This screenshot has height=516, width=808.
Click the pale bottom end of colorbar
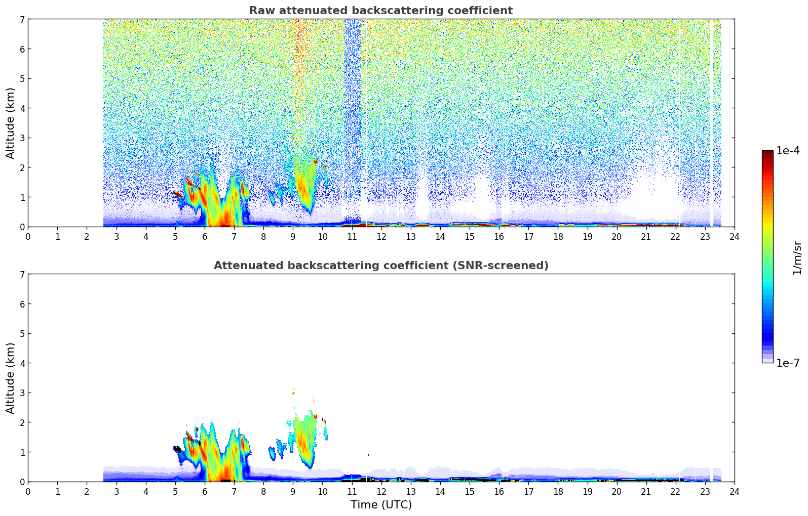coord(767,360)
